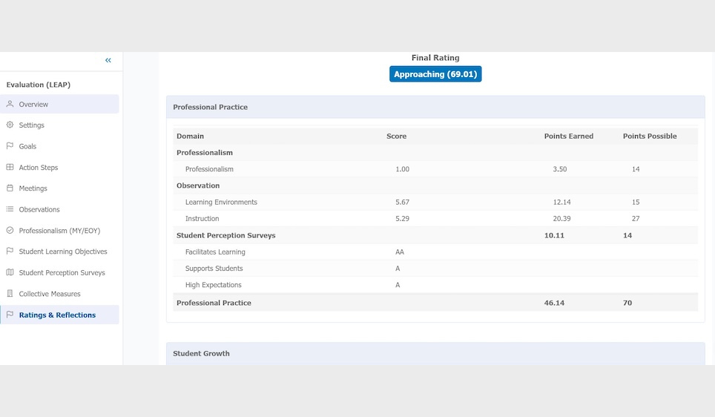Open Collective Measures in sidebar

click(50, 294)
